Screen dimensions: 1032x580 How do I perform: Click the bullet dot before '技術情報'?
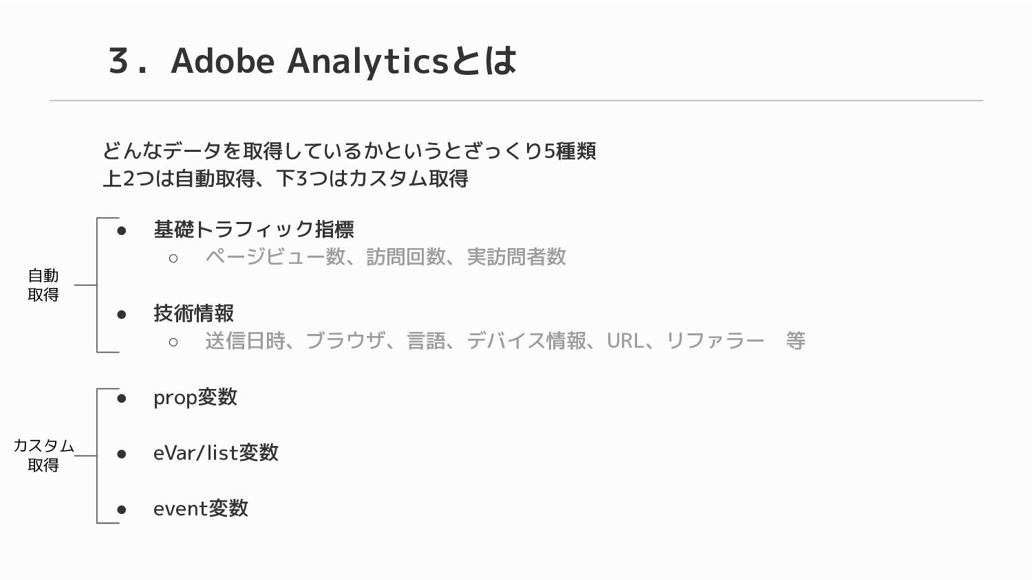122,315
